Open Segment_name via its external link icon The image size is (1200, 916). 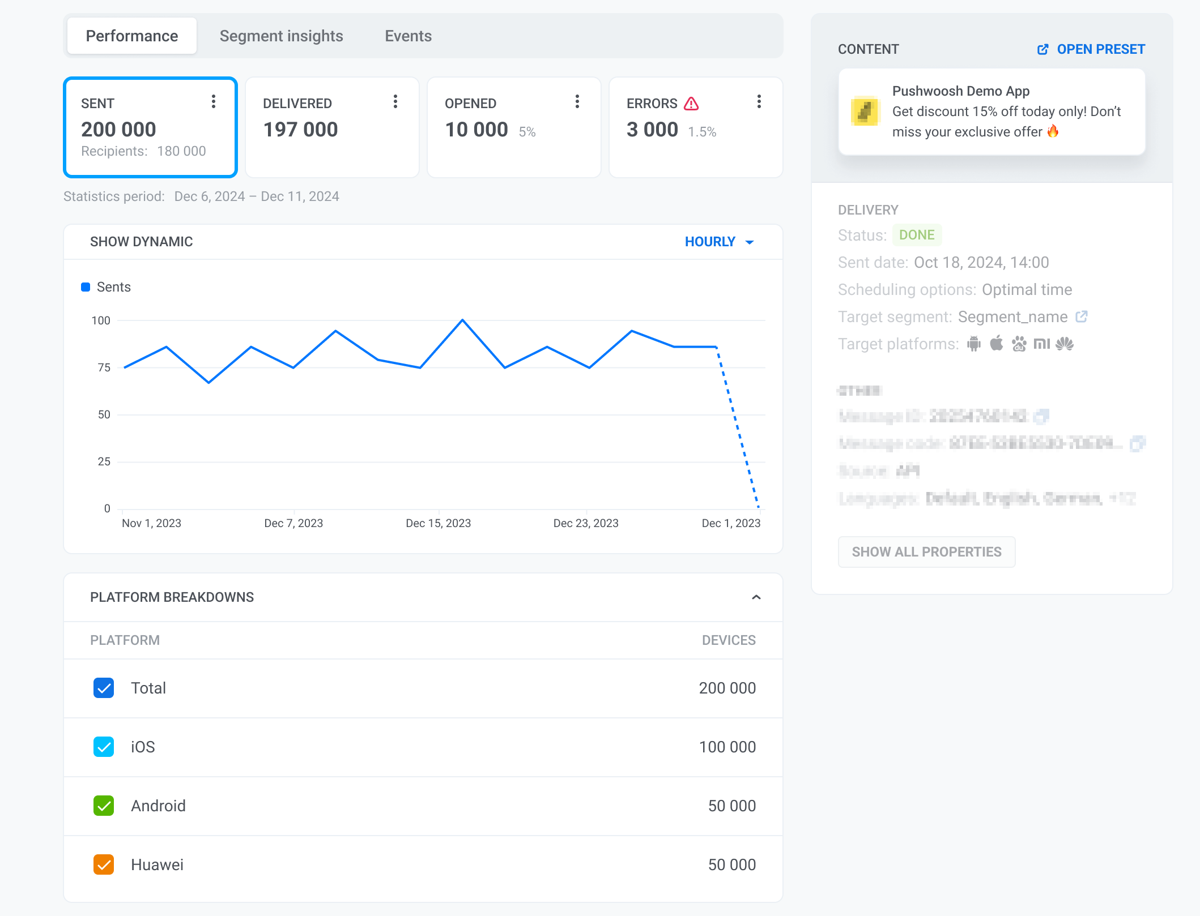click(1082, 316)
